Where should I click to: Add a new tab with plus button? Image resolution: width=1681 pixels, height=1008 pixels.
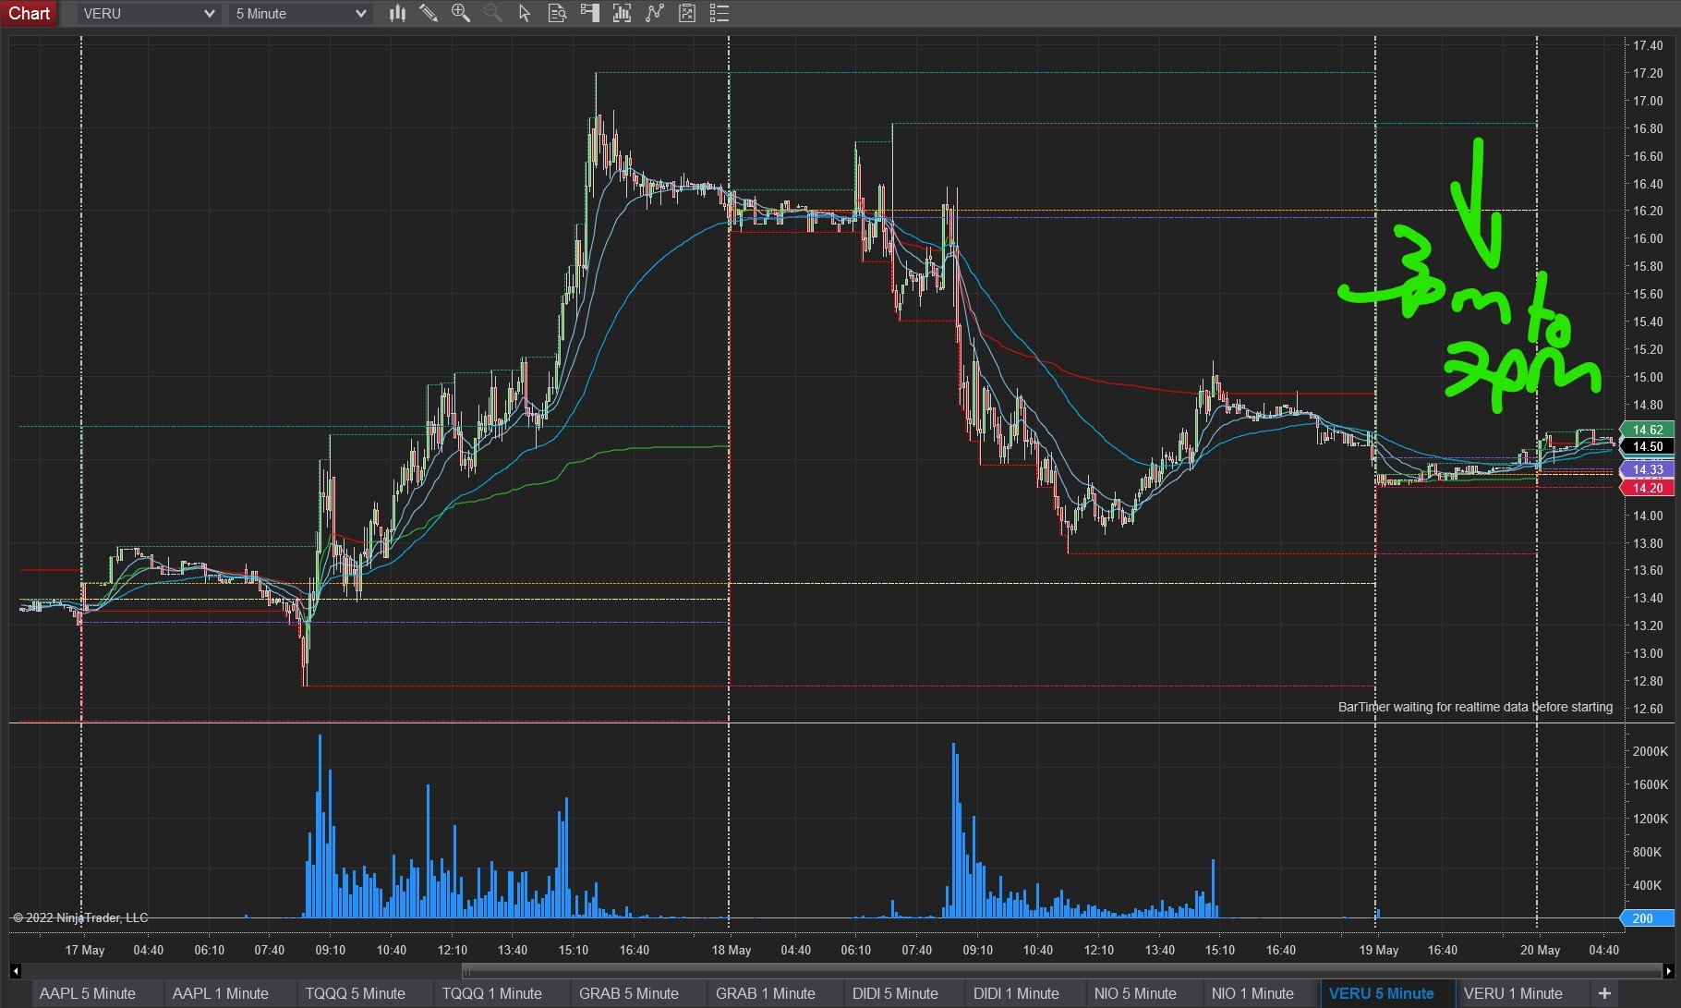point(1604,993)
